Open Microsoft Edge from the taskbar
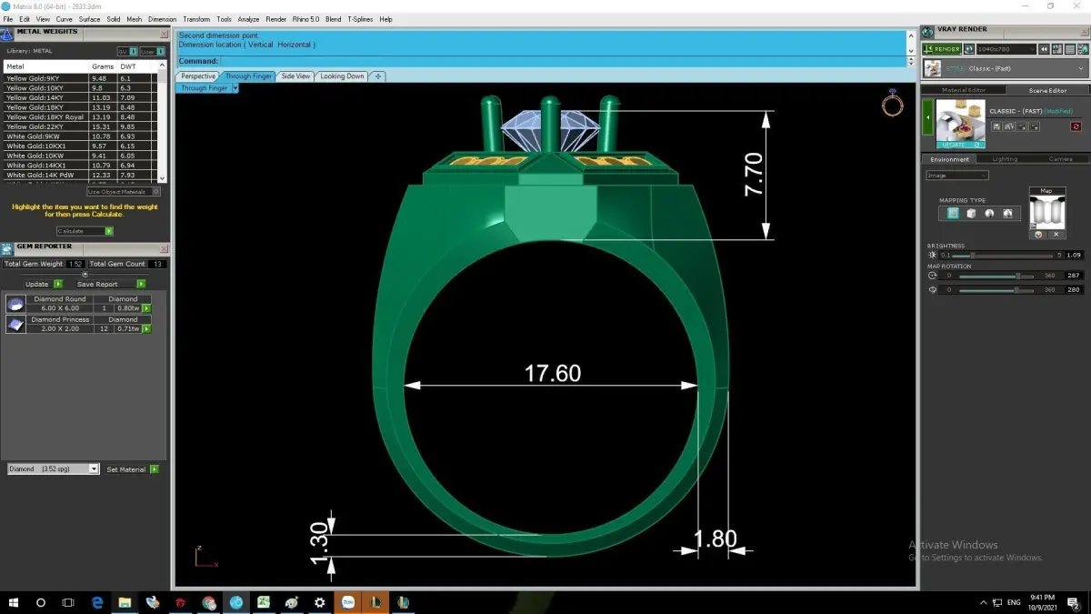 coord(97,602)
